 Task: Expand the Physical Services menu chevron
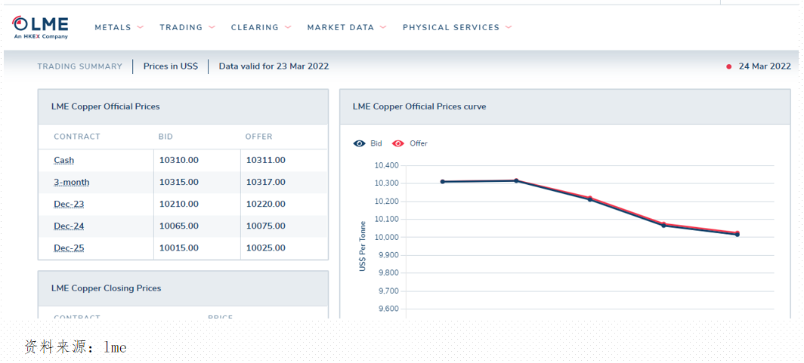[x=508, y=27]
